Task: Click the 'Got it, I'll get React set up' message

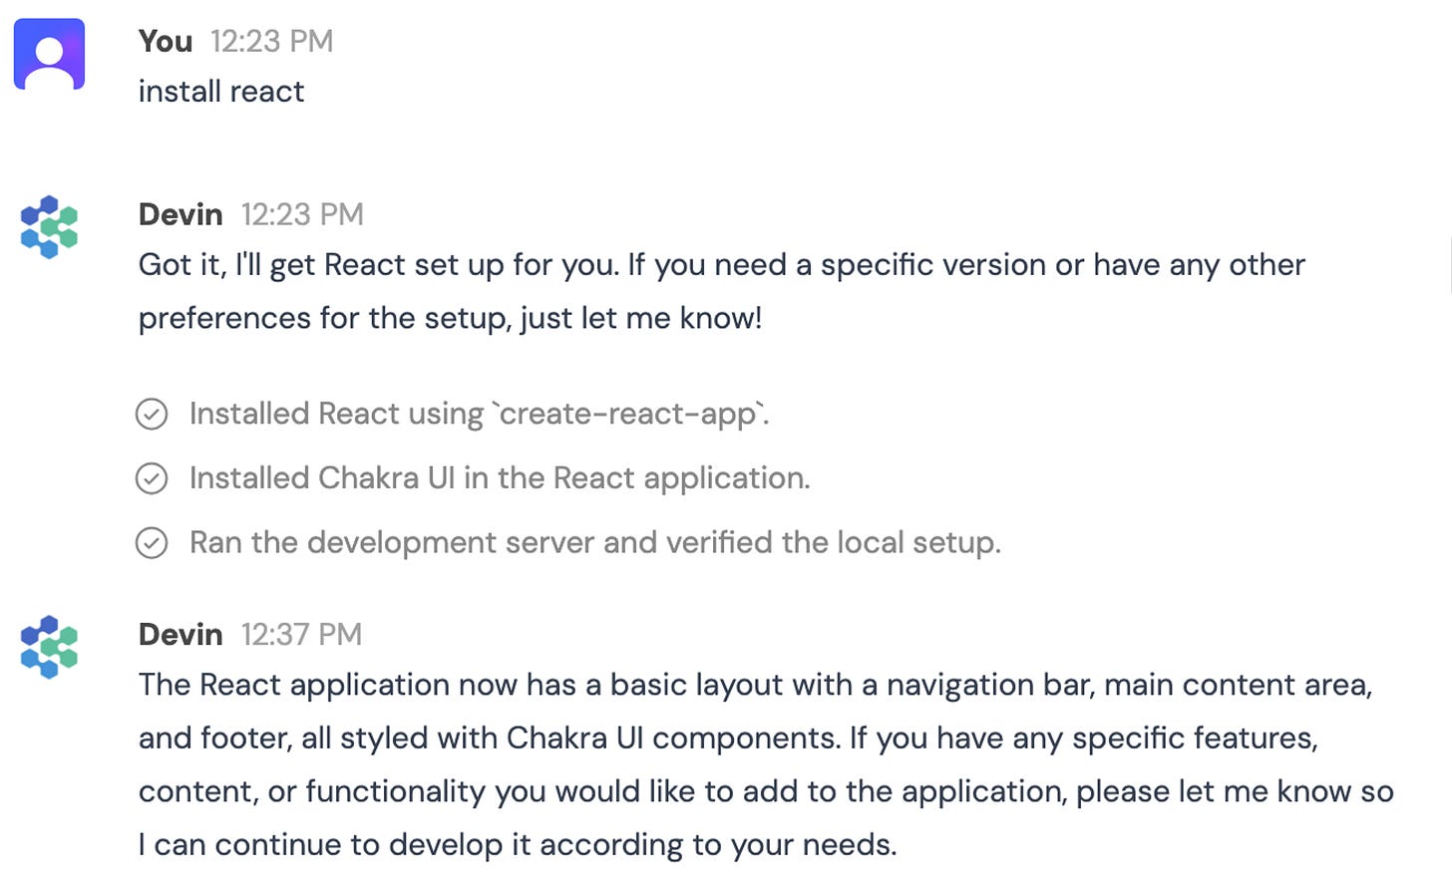Action: [x=722, y=291]
